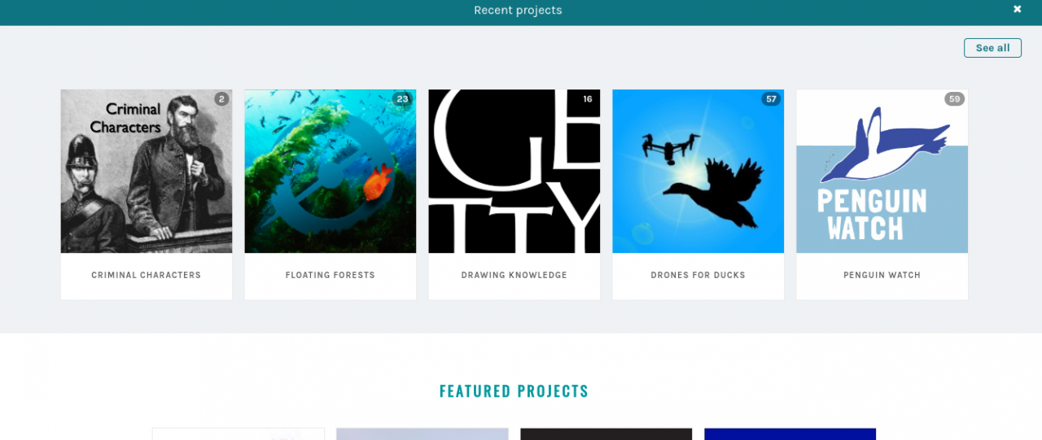Screen dimensions: 1042x440
Task: Click the count badge showing 57
Action: click(771, 99)
